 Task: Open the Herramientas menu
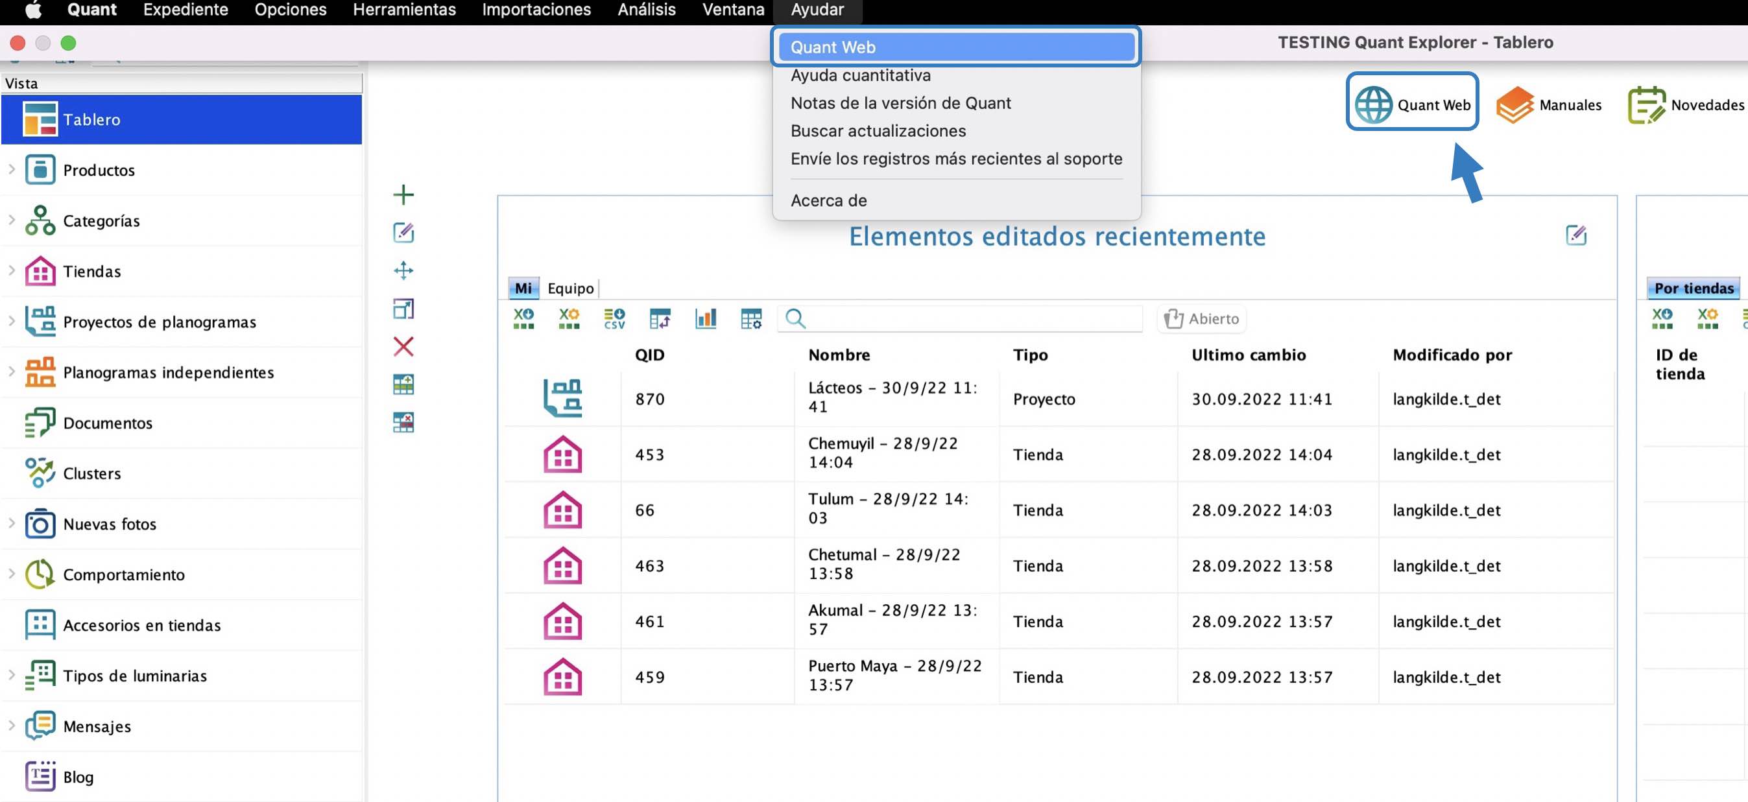[405, 10]
